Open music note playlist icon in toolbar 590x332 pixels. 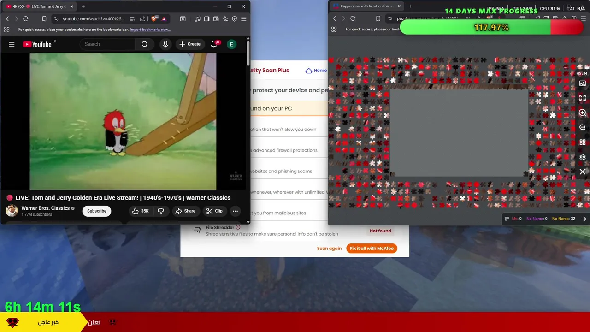pos(198,19)
